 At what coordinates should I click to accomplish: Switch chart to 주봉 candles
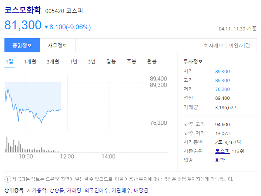131,62
